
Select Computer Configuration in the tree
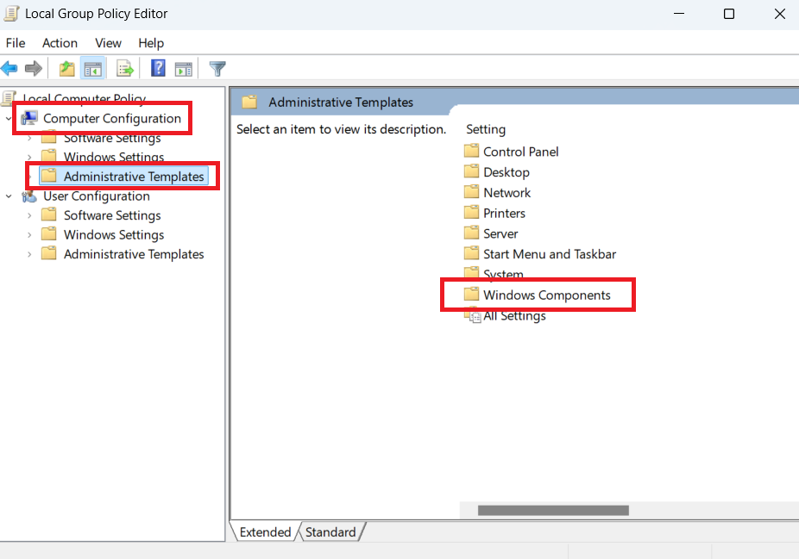click(x=112, y=118)
